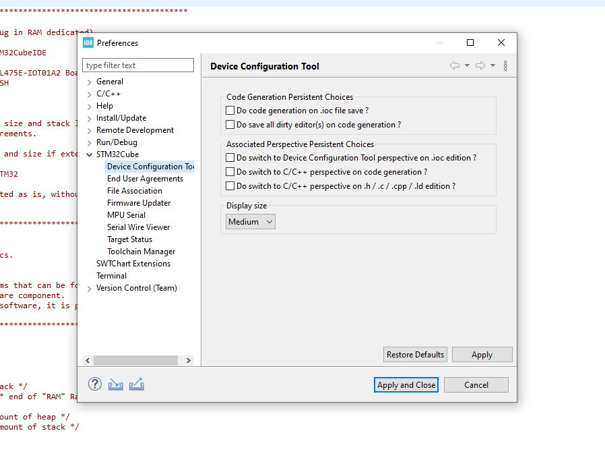Open the Display size Medium dropdown
The width and height of the screenshot is (605, 462).
click(251, 222)
